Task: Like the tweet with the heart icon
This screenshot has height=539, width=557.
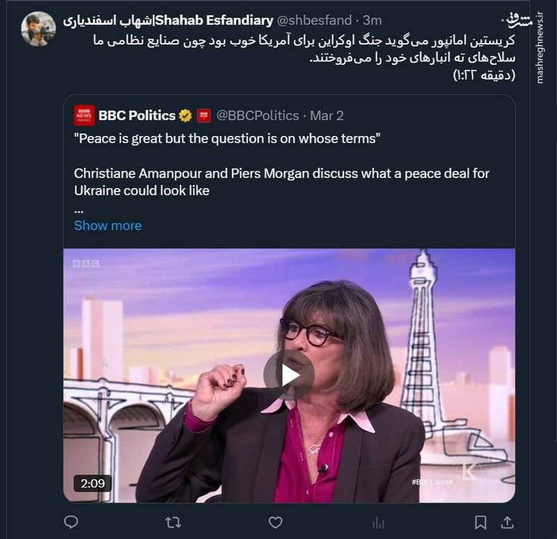Action: [276, 522]
